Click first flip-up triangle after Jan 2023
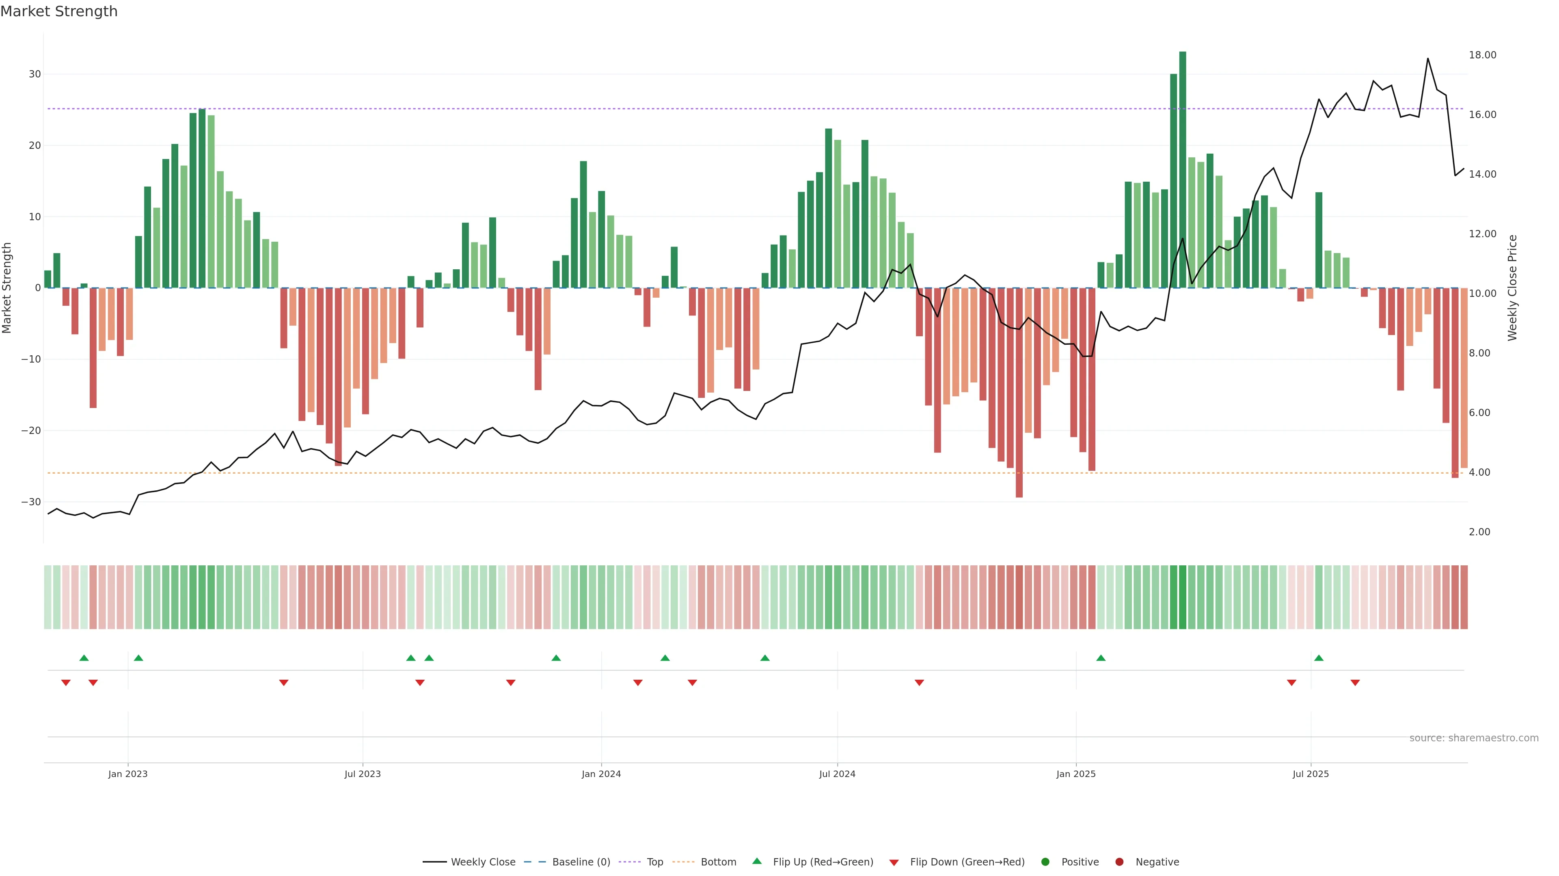Image resolution: width=1559 pixels, height=876 pixels. [x=138, y=658]
